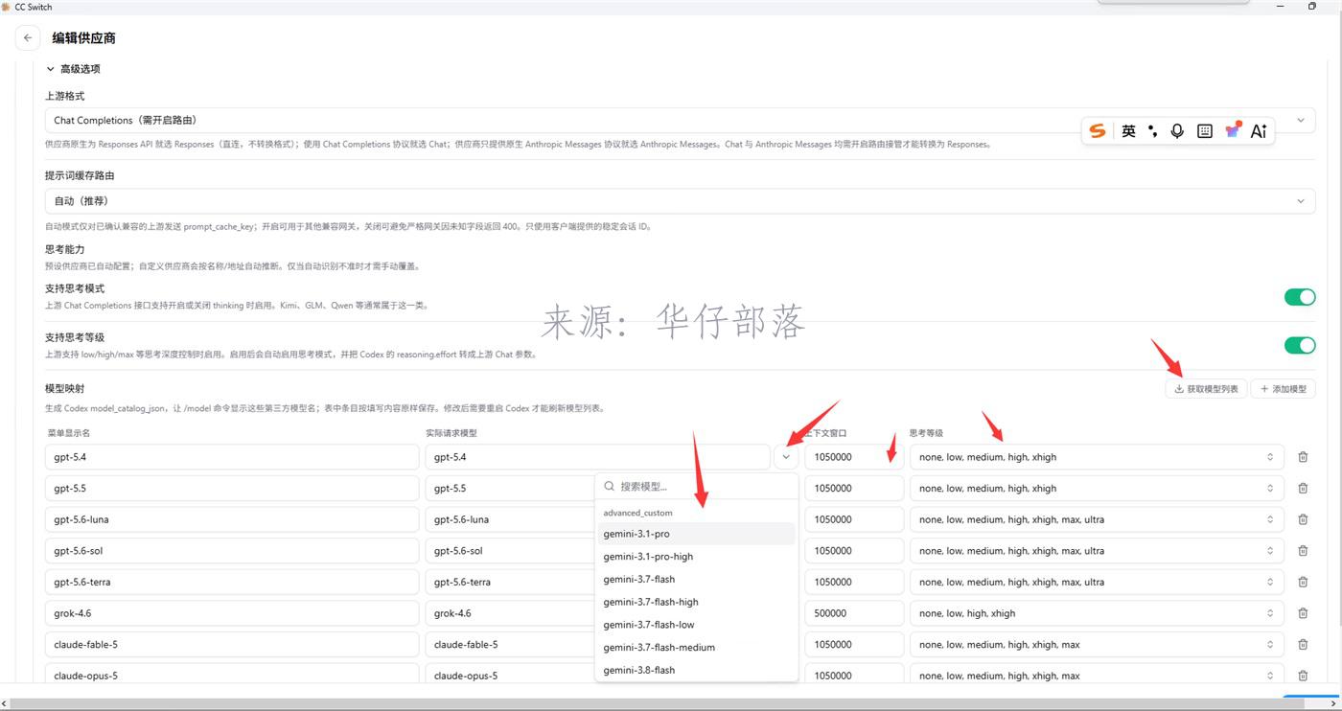Disable the 支持思考模式 switch
The image size is (1342, 711).
click(1300, 297)
